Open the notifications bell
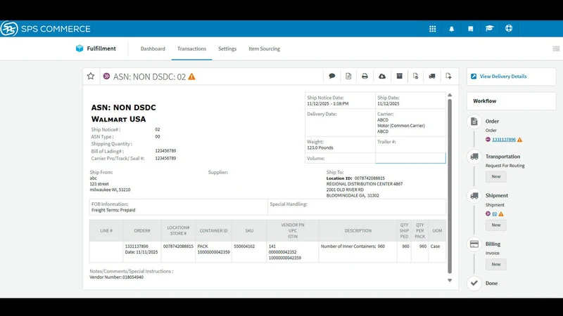This screenshot has height=316, width=563. [452, 29]
